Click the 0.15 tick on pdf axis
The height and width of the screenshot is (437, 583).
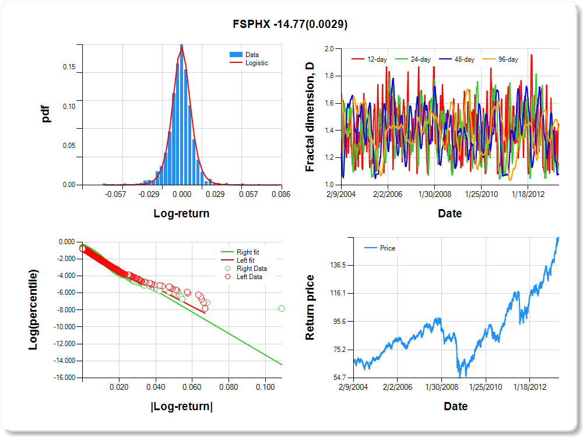coord(69,67)
